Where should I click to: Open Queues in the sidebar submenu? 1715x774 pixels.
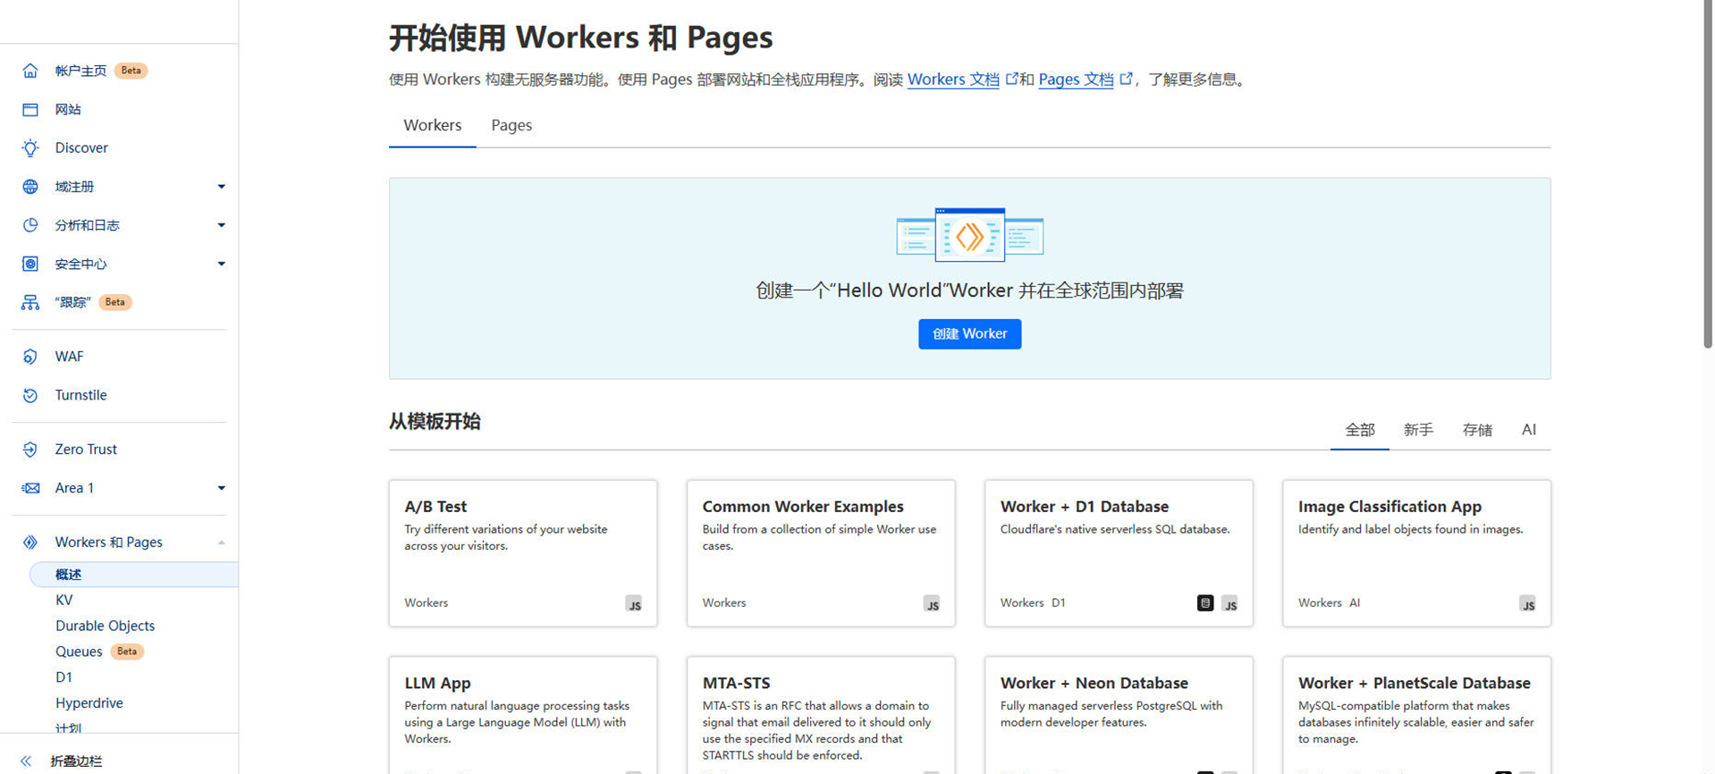(79, 652)
